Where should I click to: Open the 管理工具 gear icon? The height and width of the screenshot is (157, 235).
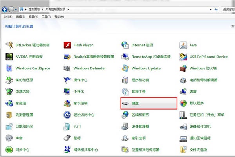(125, 91)
